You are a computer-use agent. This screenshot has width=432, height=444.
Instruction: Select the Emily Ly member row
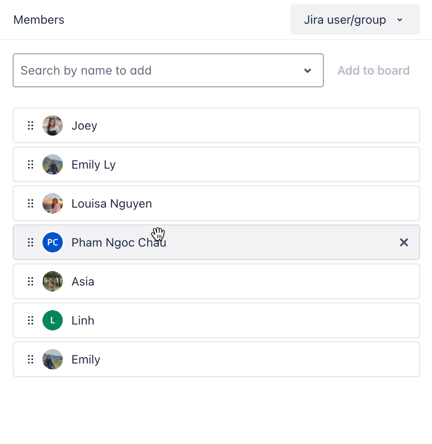pos(212,164)
